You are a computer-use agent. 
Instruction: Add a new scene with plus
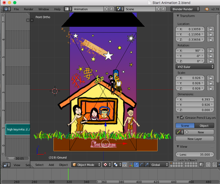[x=159, y=9]
